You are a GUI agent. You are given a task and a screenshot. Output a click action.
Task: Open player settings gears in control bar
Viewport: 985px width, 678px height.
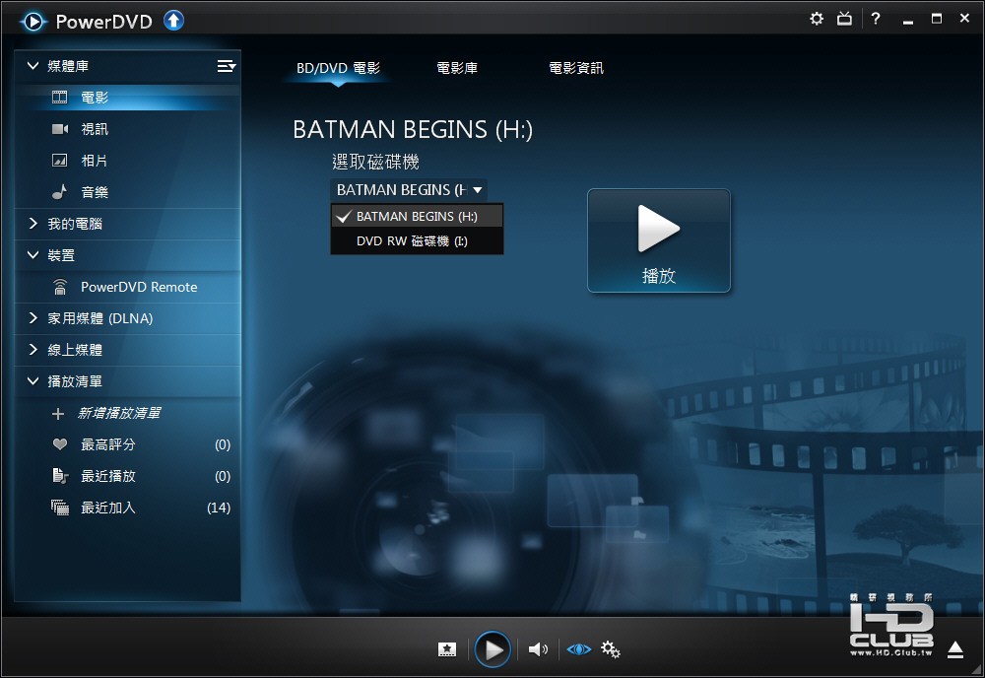[611, 649]
